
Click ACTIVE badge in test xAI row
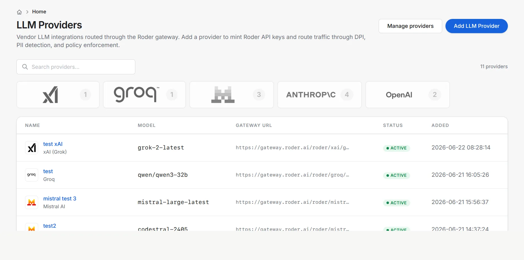tap(396, 148)
